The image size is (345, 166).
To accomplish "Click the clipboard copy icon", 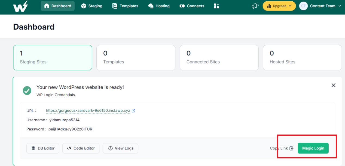I will (292, 148).
